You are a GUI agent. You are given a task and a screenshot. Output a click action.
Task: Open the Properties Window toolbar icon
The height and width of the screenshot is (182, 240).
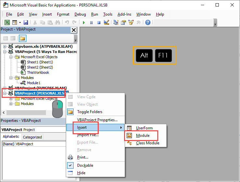[x=123, y=22]
